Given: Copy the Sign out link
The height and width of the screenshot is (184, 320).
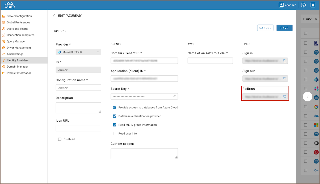Looking at the screenshot, I should 285,79.
